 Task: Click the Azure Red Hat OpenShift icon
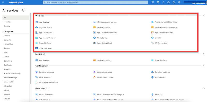[x=36, y=83]
